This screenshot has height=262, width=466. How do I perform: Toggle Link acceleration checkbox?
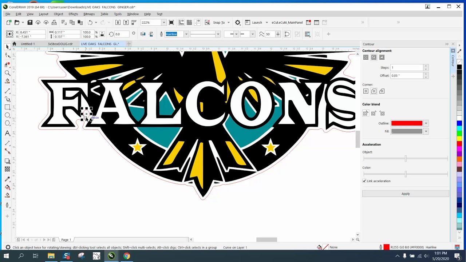[x=364, y=181]
